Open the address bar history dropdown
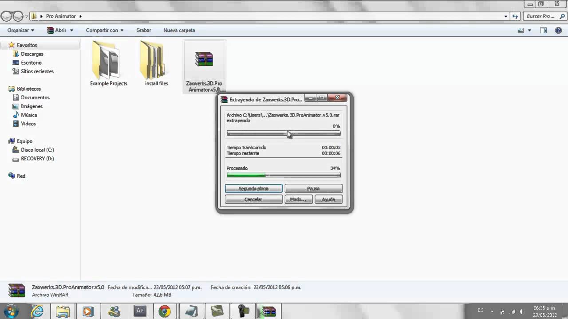The height and width of the screenshot is (319, 568). point(506,16)
